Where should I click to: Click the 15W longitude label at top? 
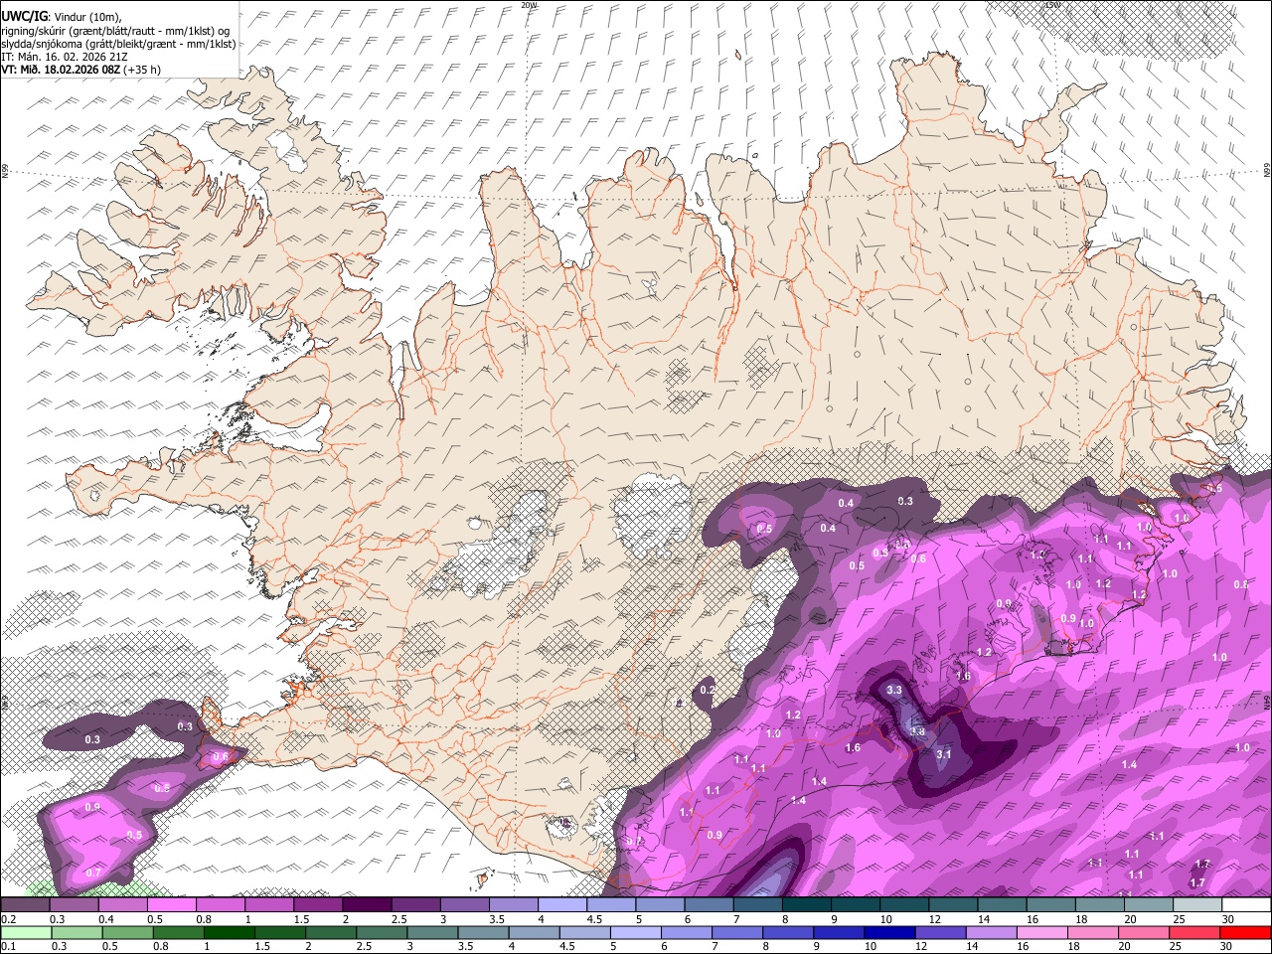coord(1053,5)
